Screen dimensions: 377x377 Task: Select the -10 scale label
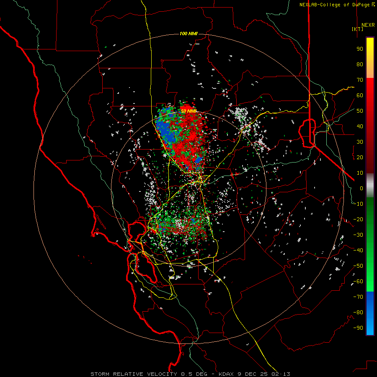[358, 204]
